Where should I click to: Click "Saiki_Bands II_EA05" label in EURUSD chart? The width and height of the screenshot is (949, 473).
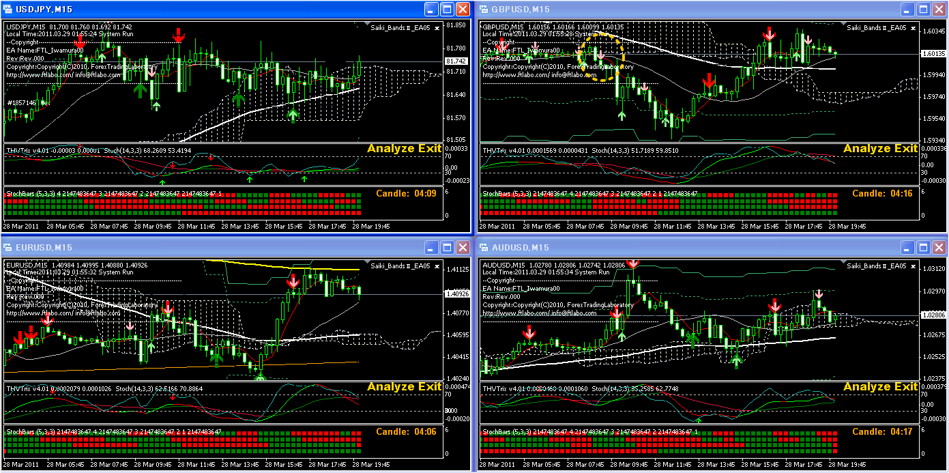click(400, 266)
